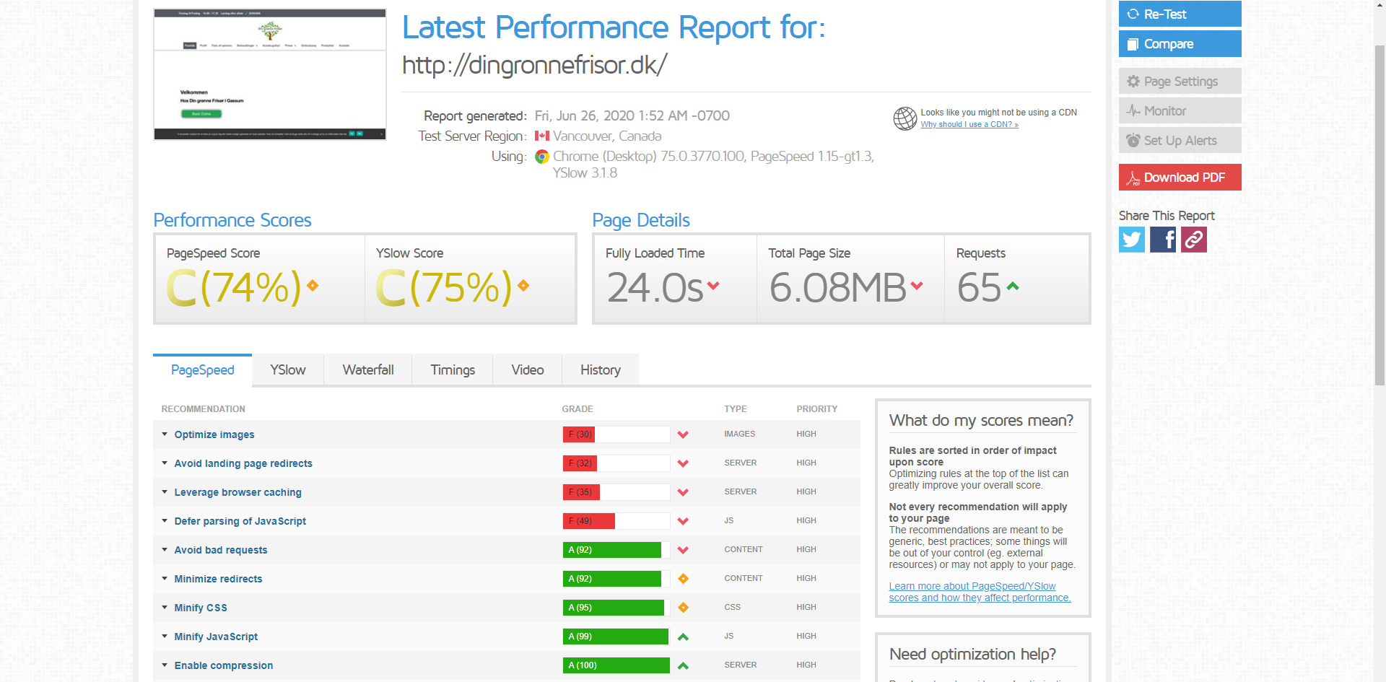Expand the Minify CSS recommendation row

tap(200, 608)
